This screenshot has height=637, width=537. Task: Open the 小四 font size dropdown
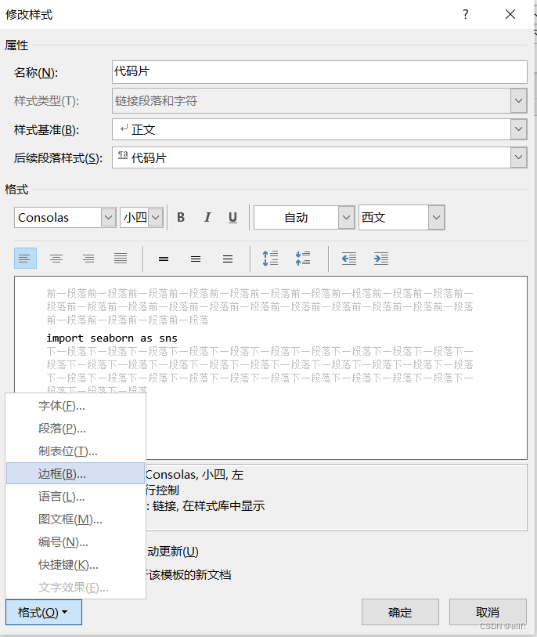point(156,217)
